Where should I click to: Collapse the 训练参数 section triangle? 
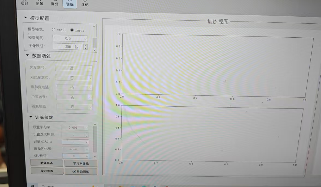click(30, 117)
